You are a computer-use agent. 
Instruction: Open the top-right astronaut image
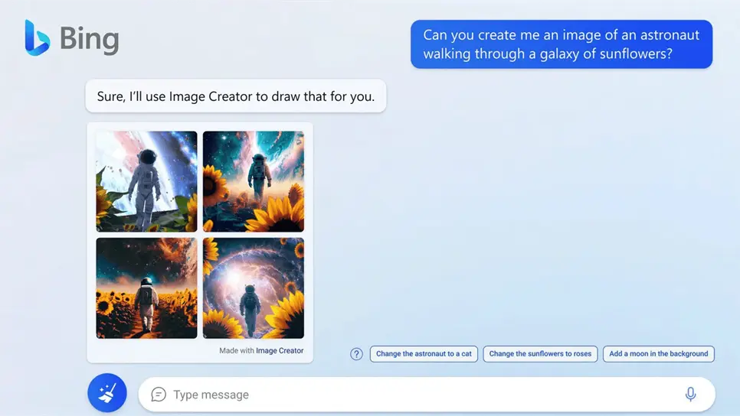point(253,181)
